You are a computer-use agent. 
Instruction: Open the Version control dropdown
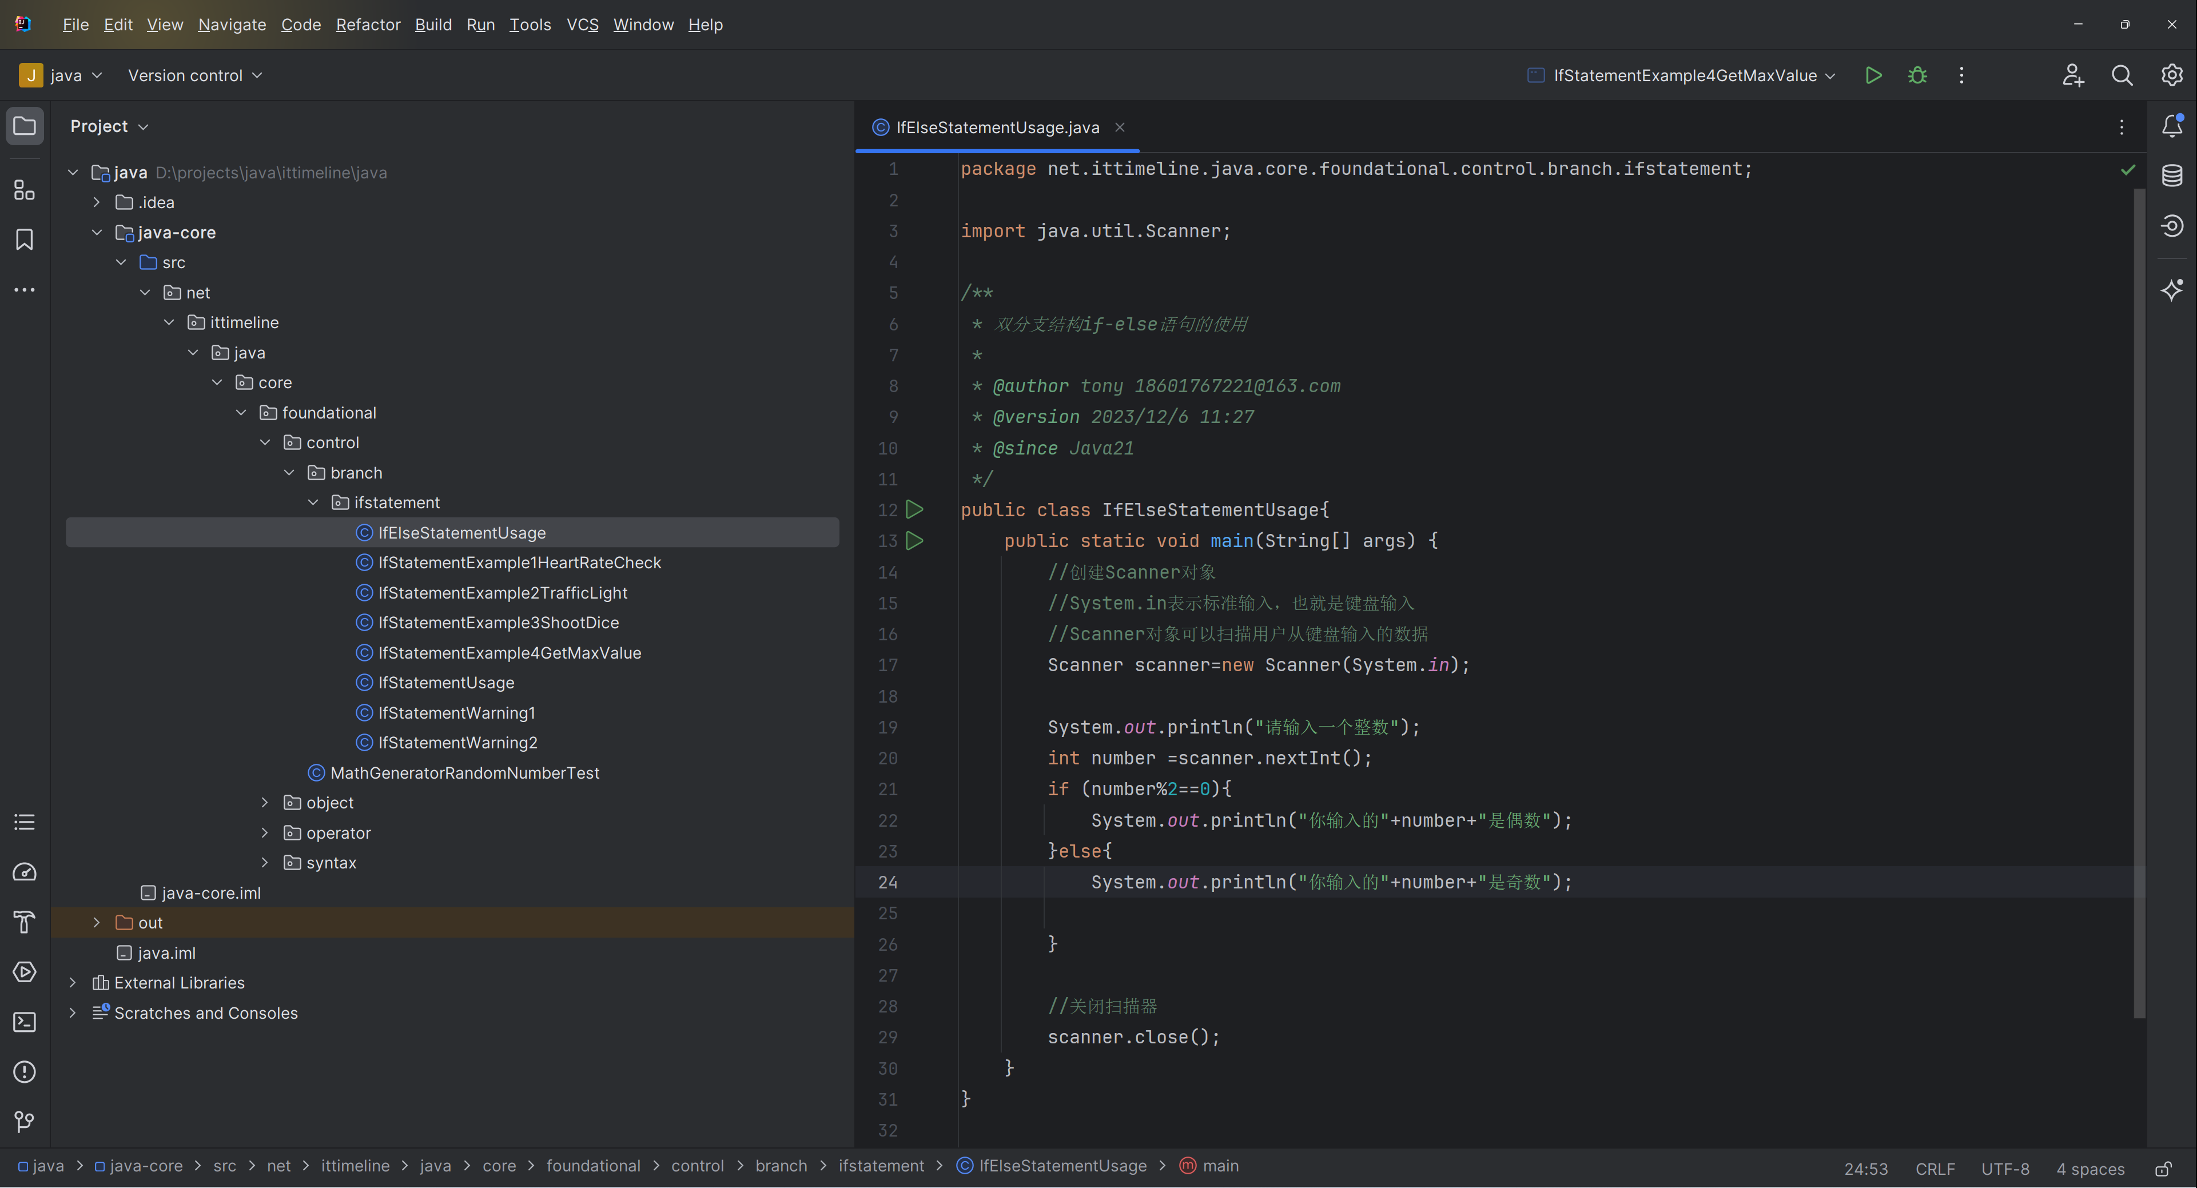click(194, 75)
